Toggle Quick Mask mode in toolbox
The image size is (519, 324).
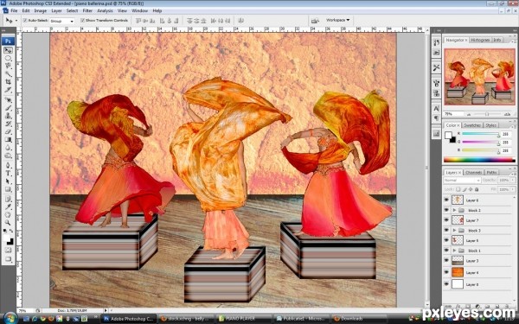[8, 251]
